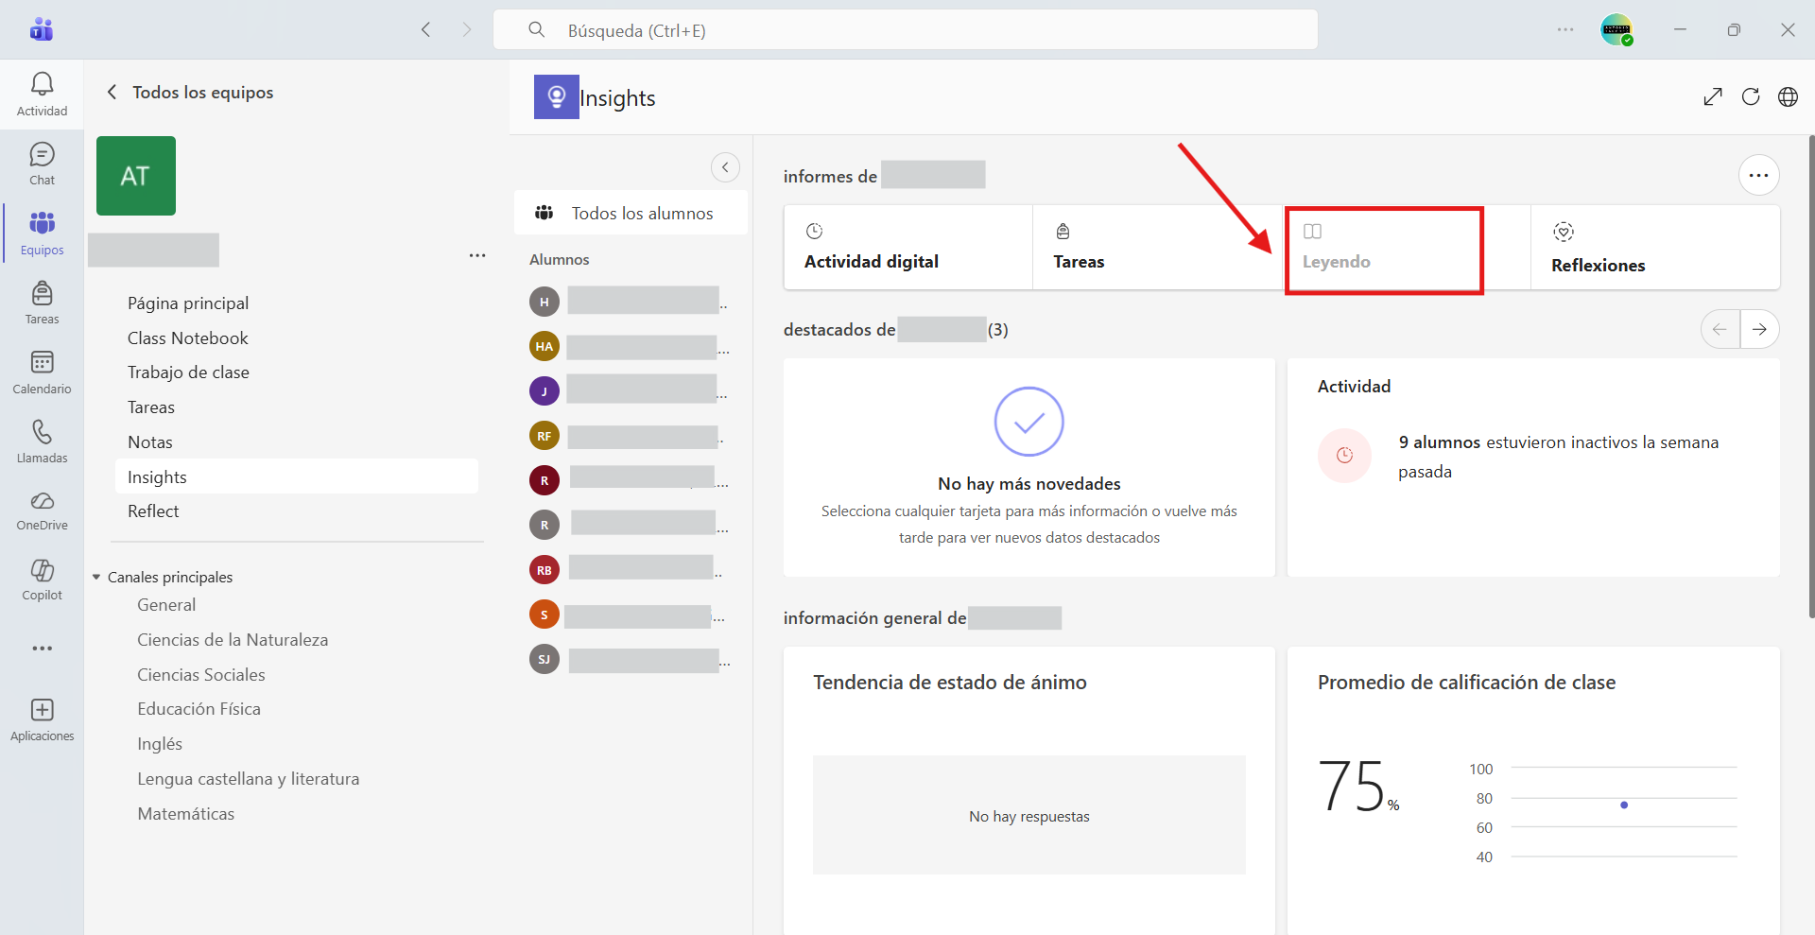Open Inglés channel
This screenshot has width=1815, height=935.
160,744
